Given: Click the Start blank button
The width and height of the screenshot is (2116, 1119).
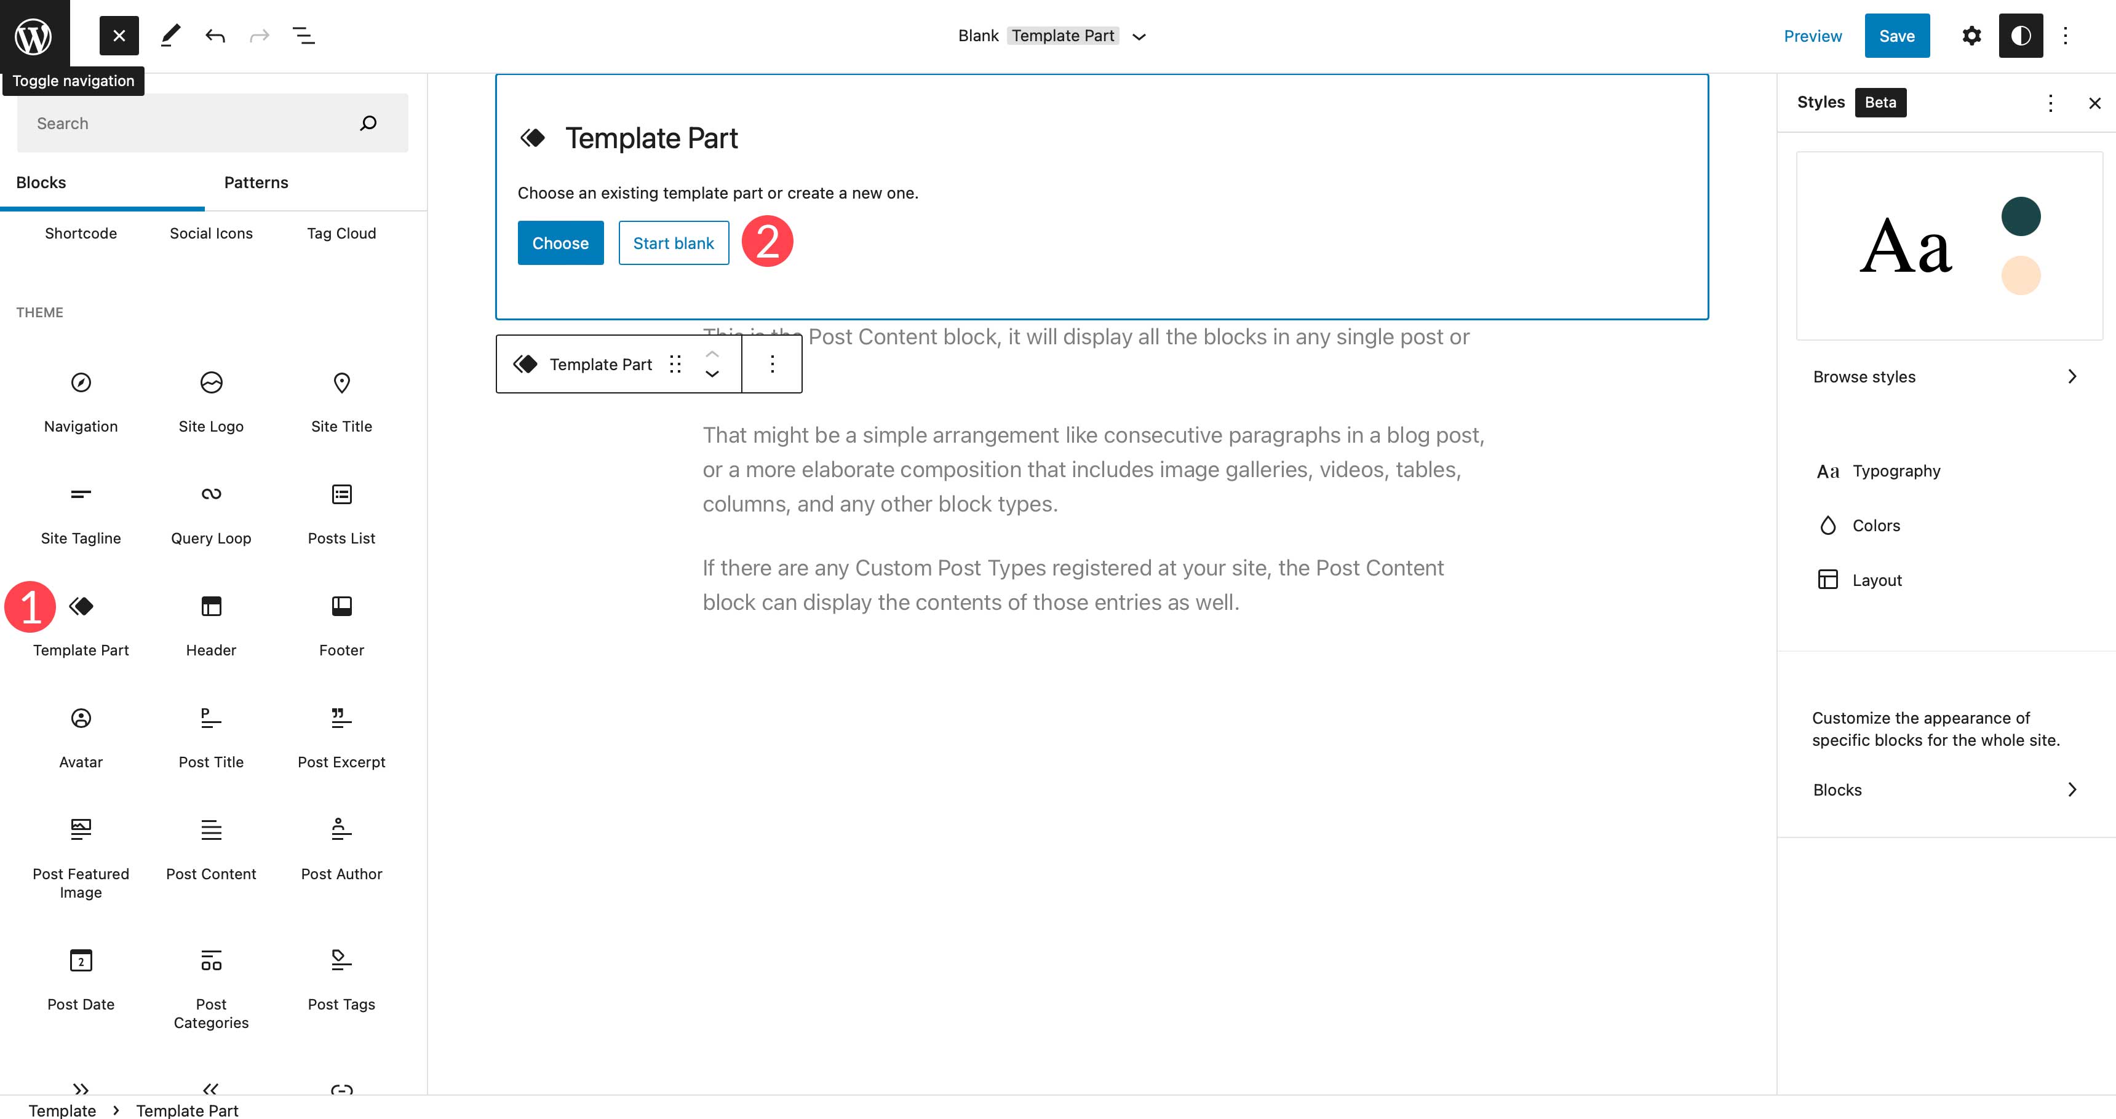Looking at the screenshot, I should pyautogui.click(x=673, y=242).
